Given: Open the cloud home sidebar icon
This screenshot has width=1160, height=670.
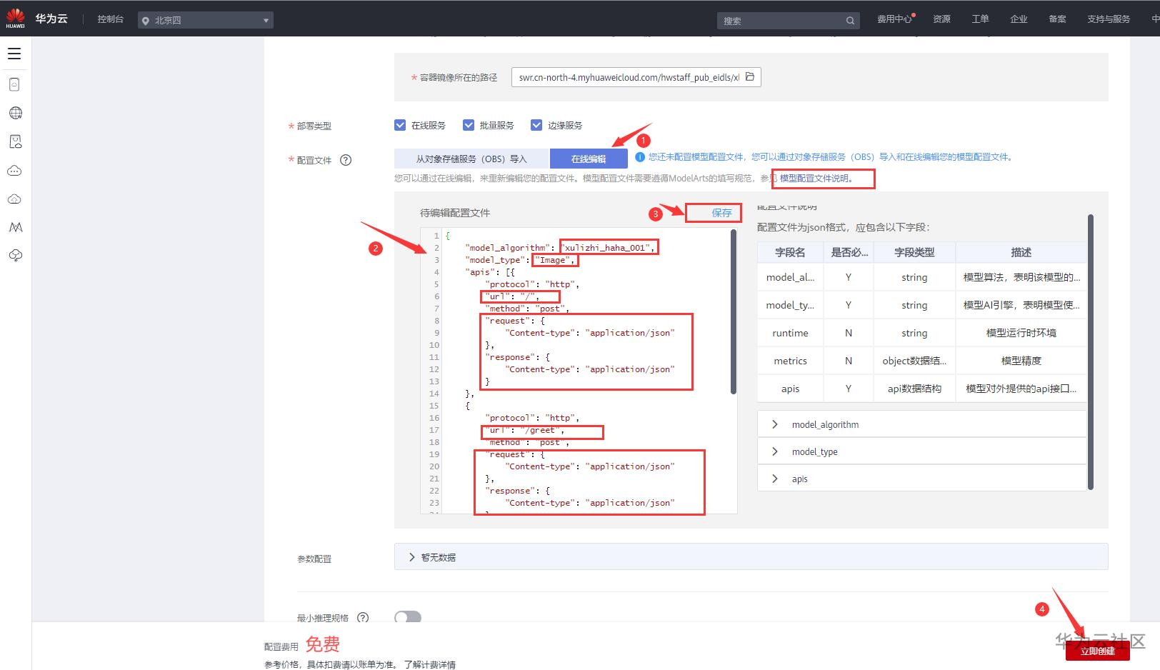Looking at the screenshot, I should point(14,199).
